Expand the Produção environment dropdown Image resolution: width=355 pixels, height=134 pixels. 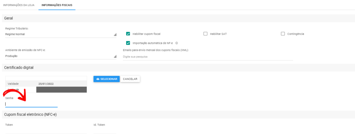pos(59,56)
